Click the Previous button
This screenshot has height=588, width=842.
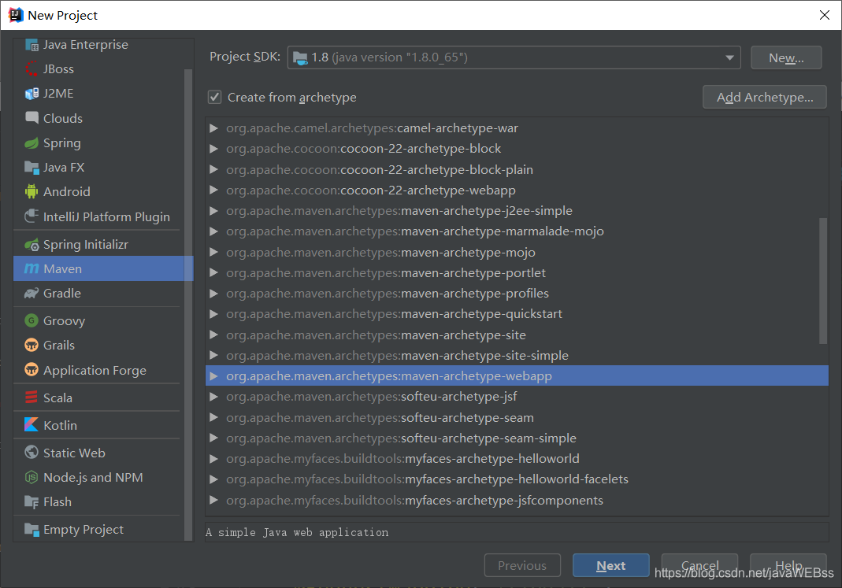(x=522, y=565)
